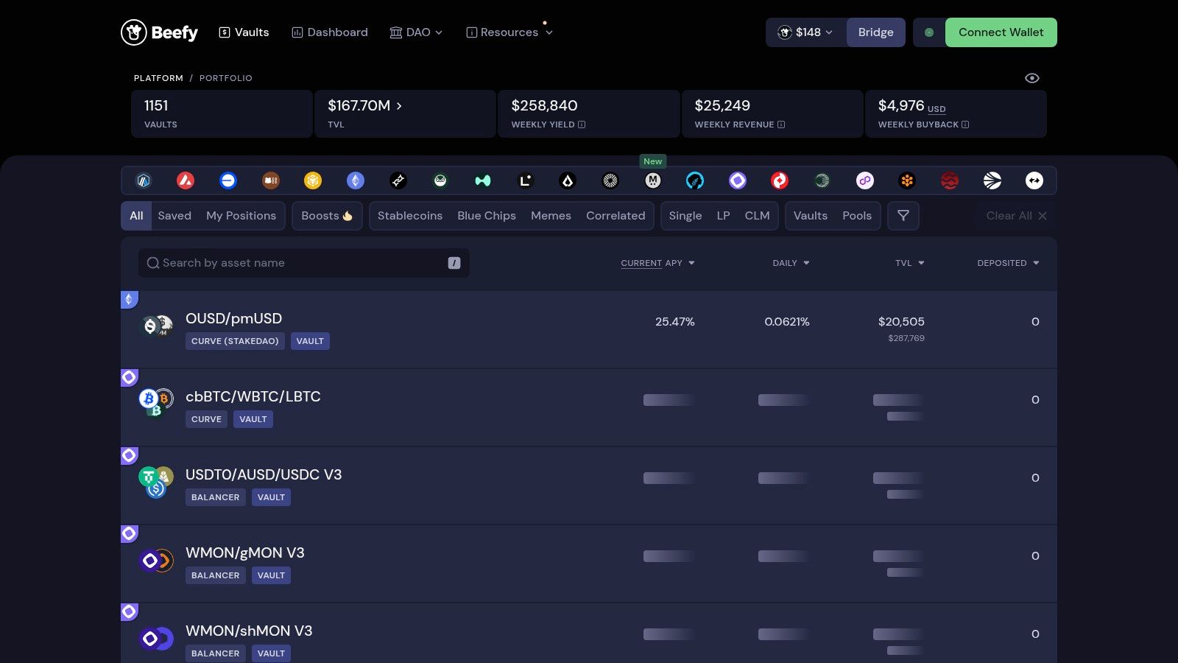The height and width of the screenshot is (663, 1178).
Task: Sort by Current APY column
Action: tap(657, 263)
